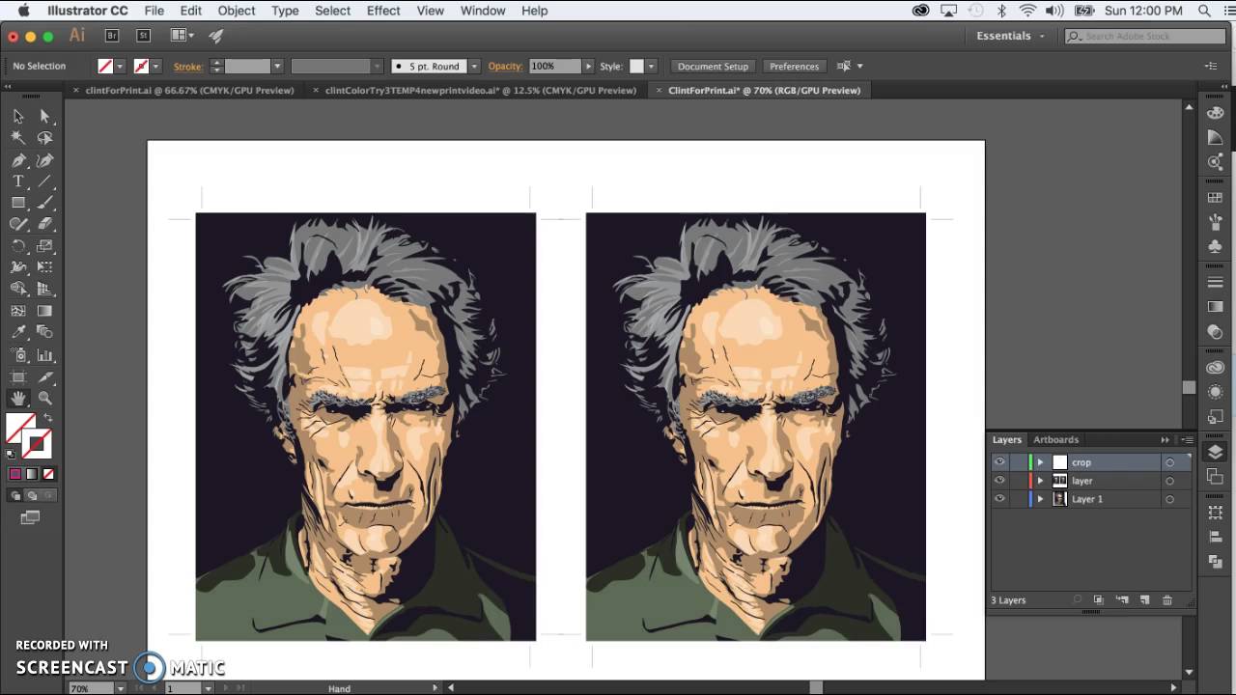Select the Eraser tool
This screenshot has height=695, width=1236.
coord(44,224)
